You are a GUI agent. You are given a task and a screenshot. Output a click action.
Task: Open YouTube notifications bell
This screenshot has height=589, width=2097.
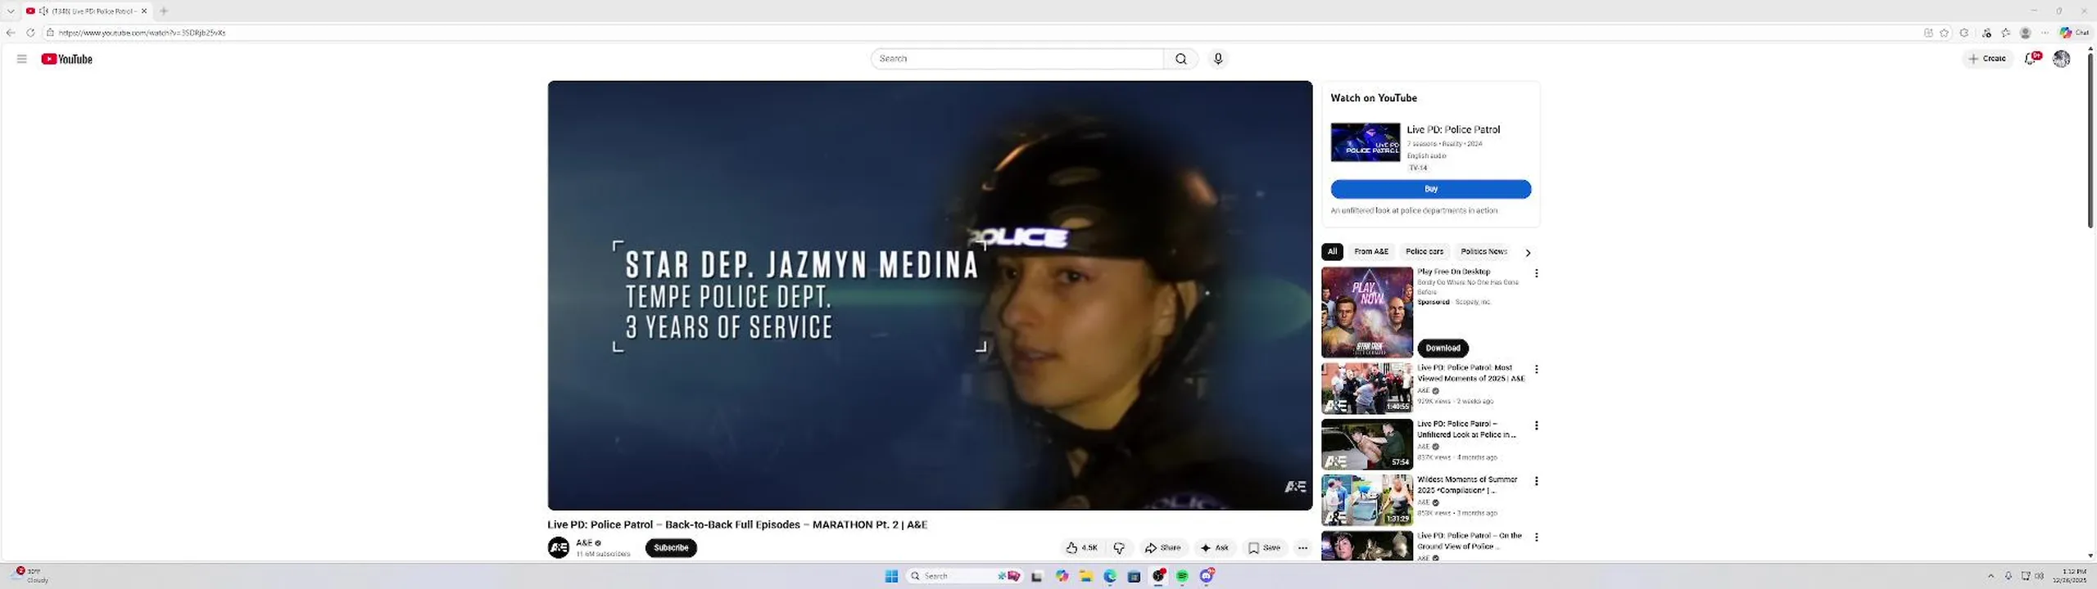pos(2031,58)
